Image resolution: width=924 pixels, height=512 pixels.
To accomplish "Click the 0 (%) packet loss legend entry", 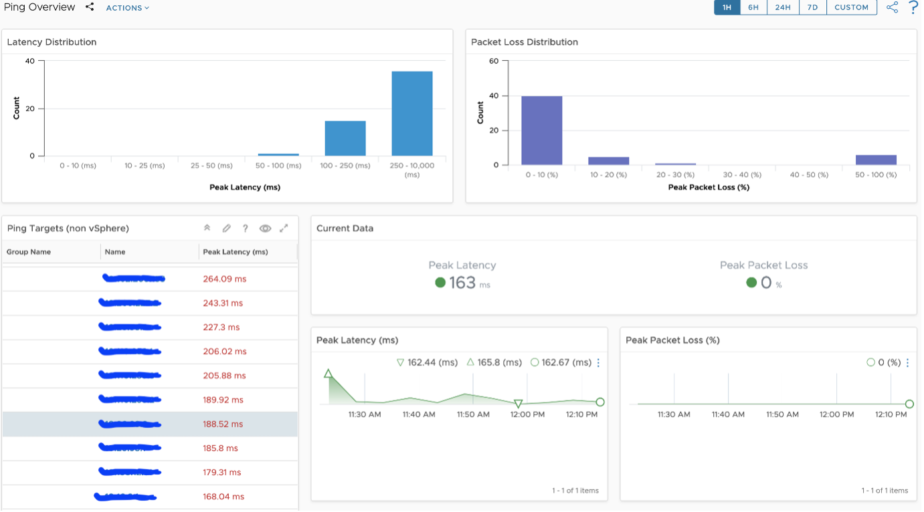I will [x=884, y=362].
